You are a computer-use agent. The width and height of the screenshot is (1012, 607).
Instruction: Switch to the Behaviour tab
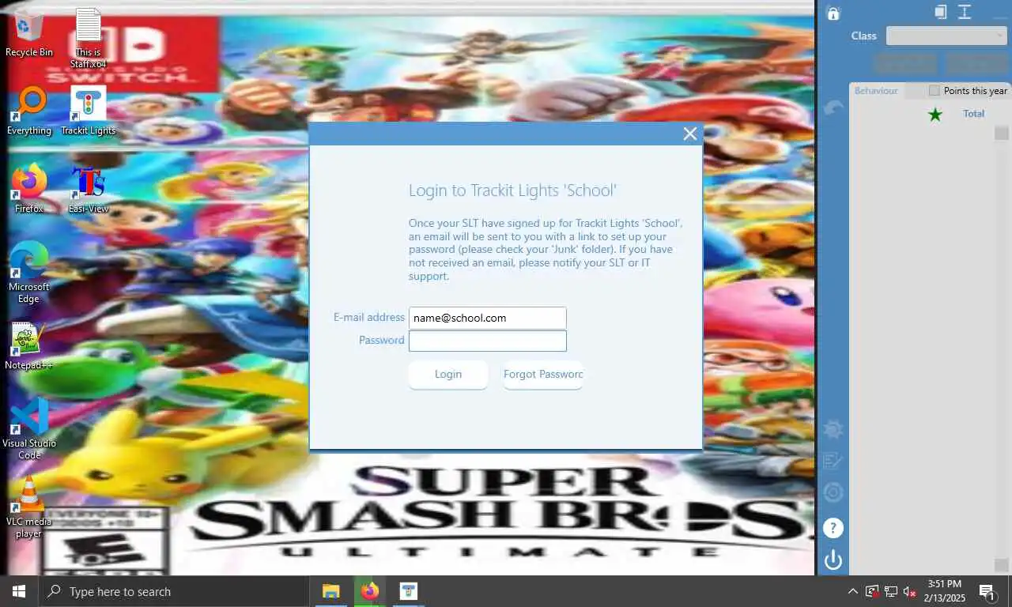[x=876, y=91]
